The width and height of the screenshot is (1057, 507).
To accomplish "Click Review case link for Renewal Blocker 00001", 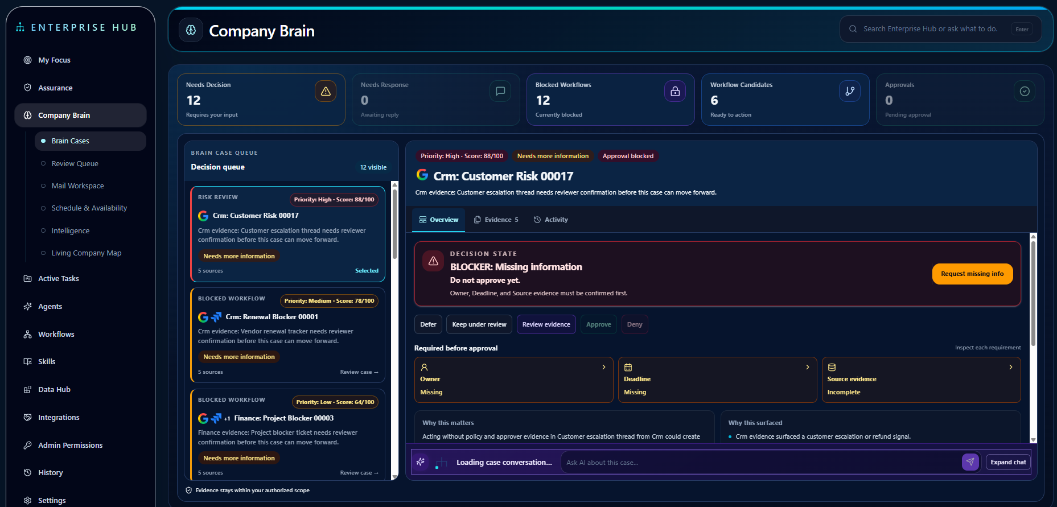I will (x=359, y=372).
